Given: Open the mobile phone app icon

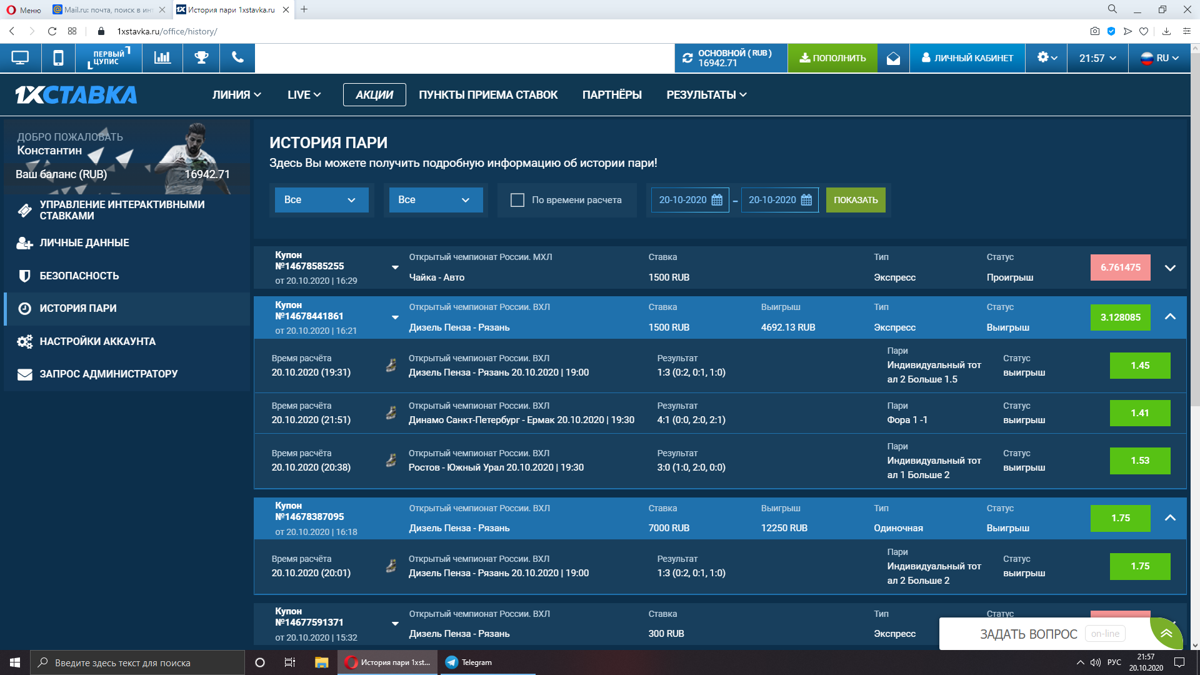Looking at the screenshot, I should pos(58,58).
